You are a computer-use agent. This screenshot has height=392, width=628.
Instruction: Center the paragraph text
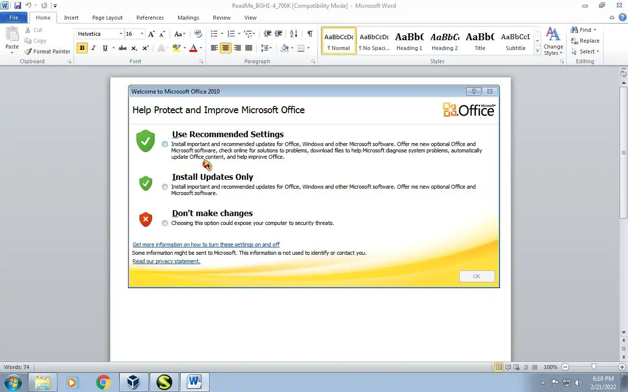[226, 48]
